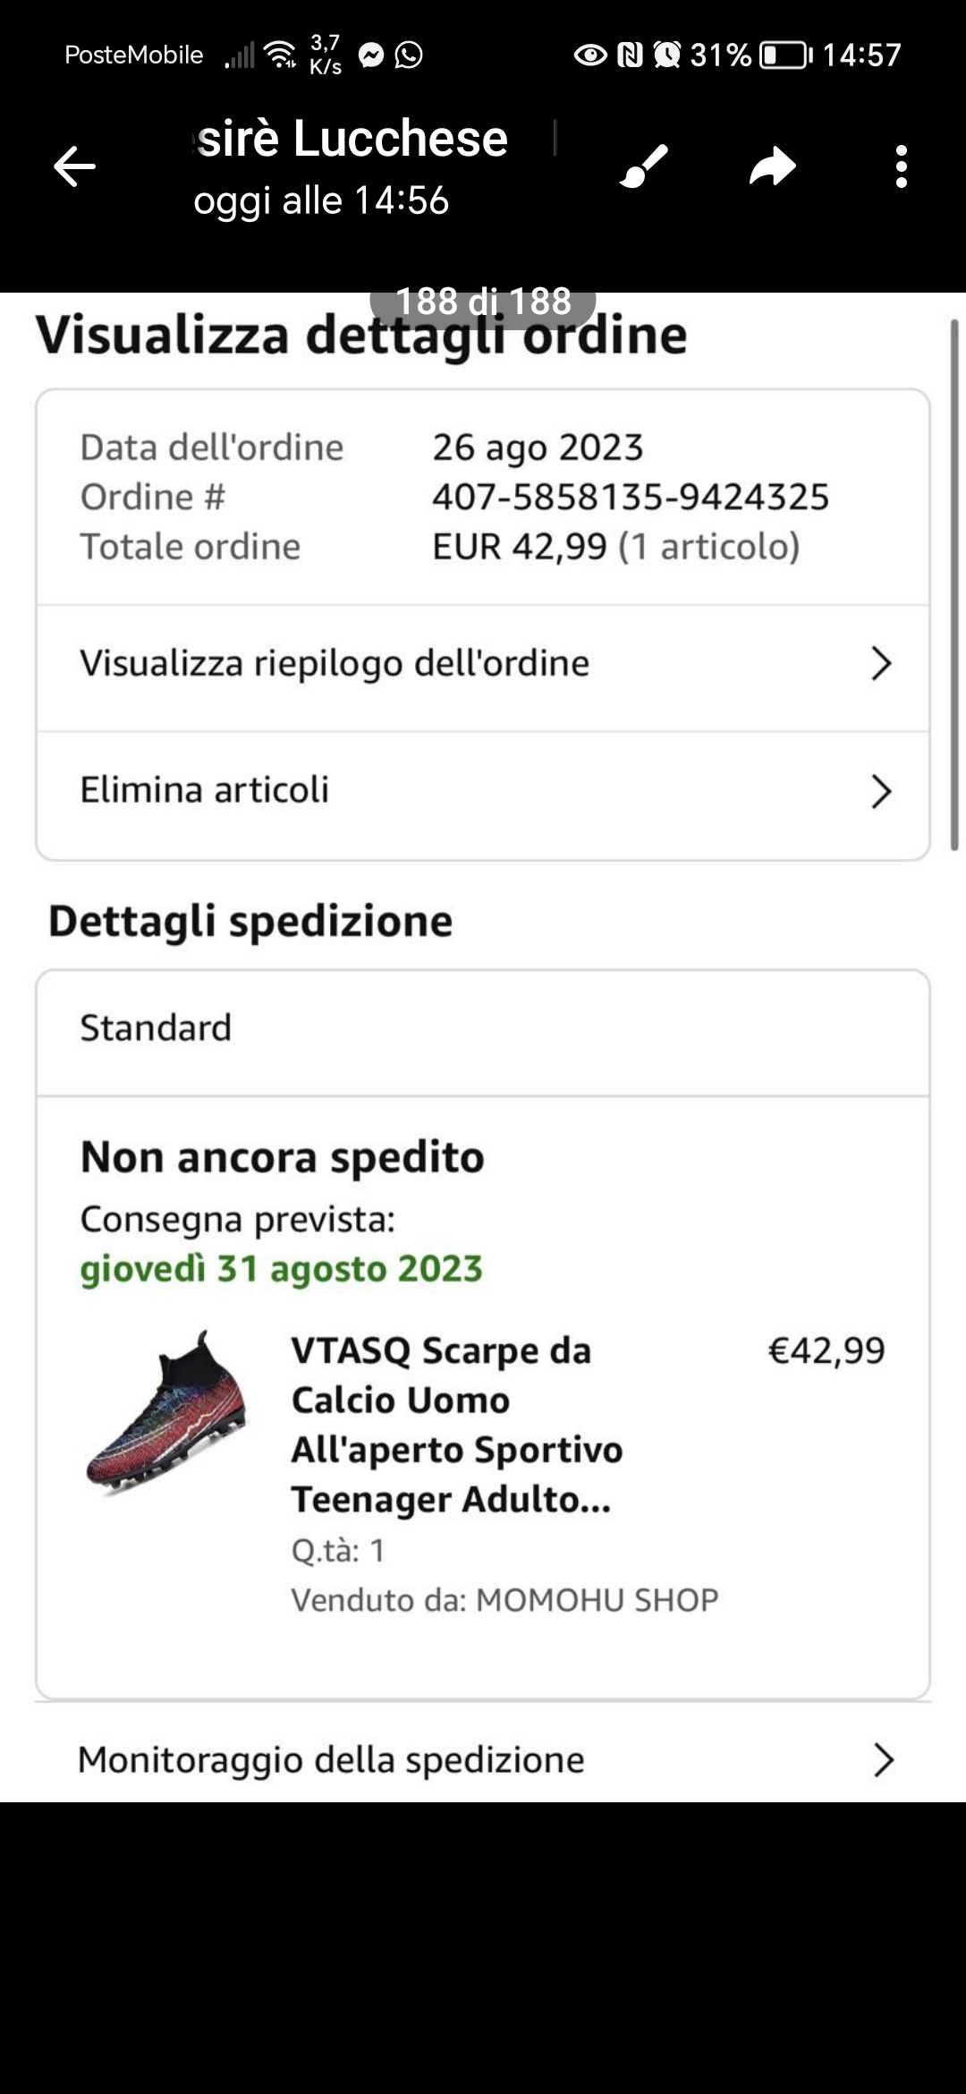Open the three-dot overflow menu
The image size is (966, 2094).
point(901,166)
